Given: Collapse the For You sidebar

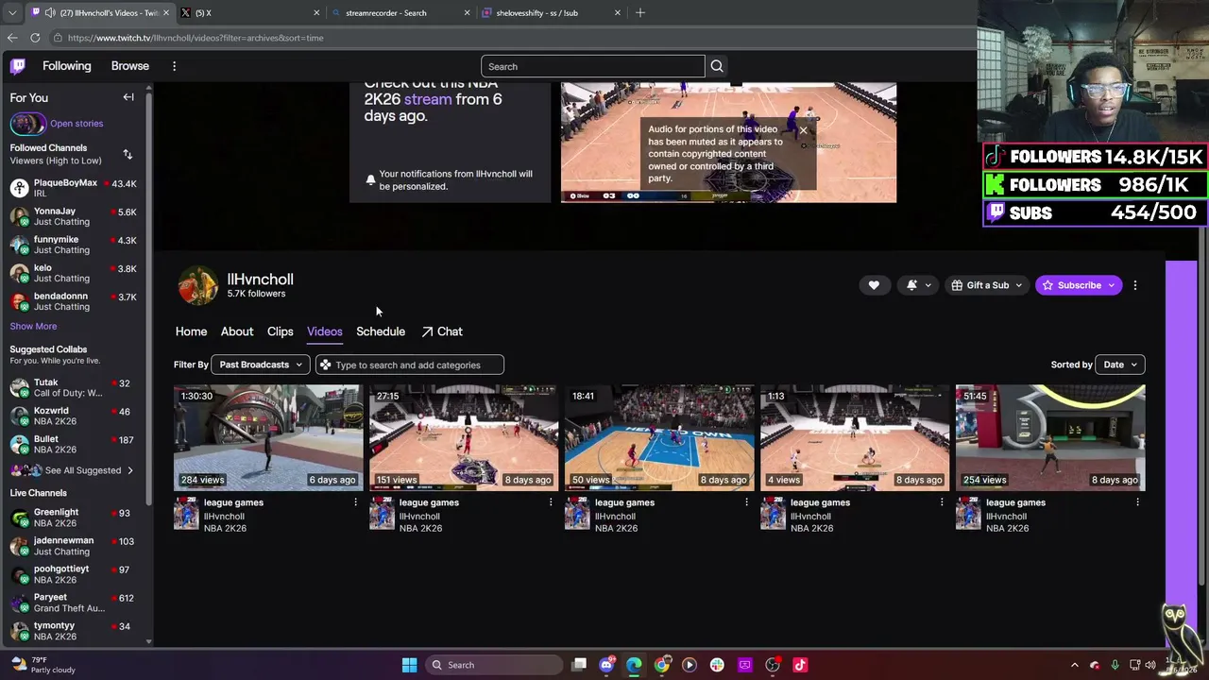Looking at the screenshot, I should tap(128, 97).
